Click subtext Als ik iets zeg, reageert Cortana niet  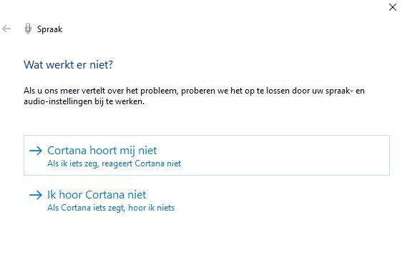point(114,163)
